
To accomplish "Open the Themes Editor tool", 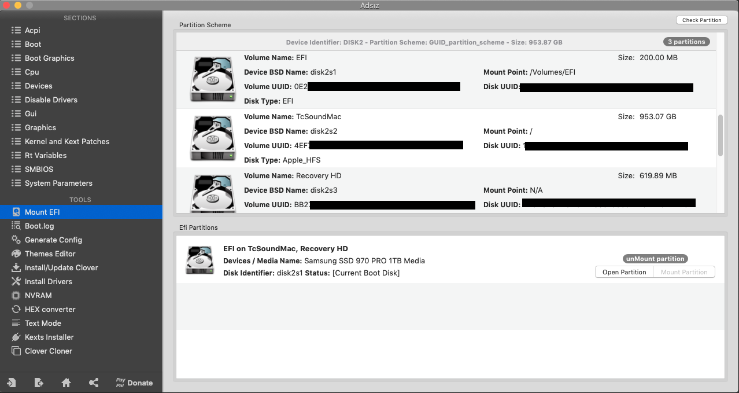I will [x=50, y=254].
